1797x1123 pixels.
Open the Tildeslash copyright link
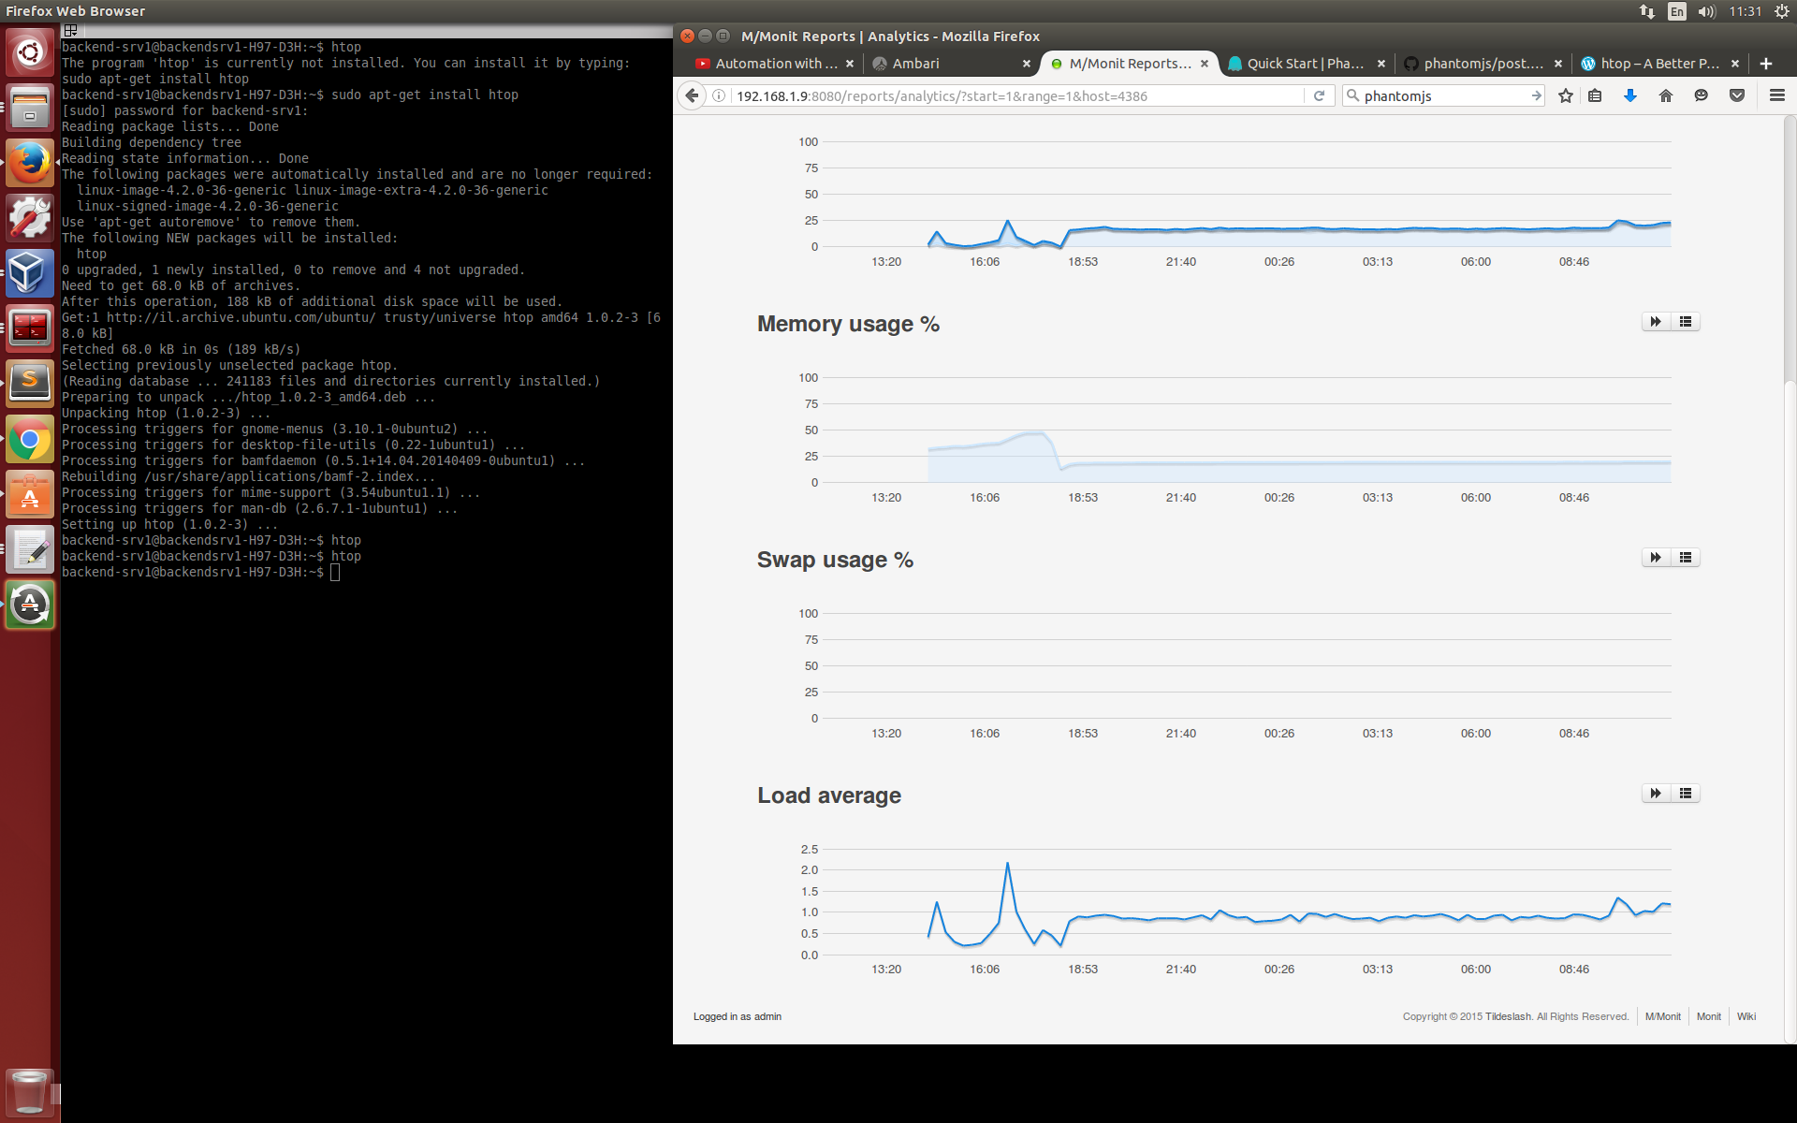1509,1016
